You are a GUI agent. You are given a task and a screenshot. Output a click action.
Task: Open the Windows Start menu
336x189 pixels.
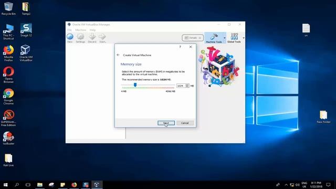6,185
